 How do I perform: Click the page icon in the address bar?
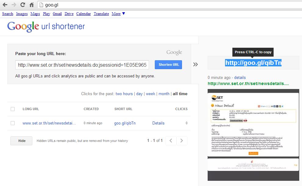pos(41,5)
